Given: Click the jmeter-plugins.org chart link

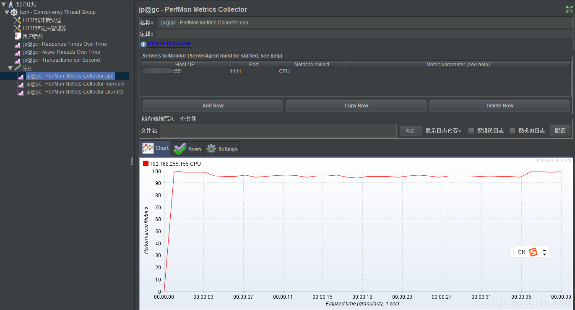Looking at the screenshot, I should click(553, 160).
